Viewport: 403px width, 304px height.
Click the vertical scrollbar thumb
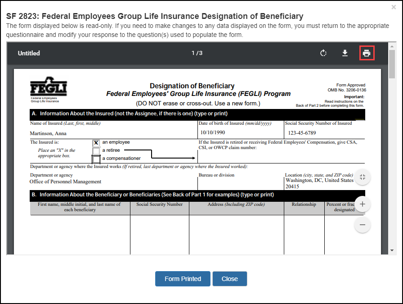coord(392,64)
